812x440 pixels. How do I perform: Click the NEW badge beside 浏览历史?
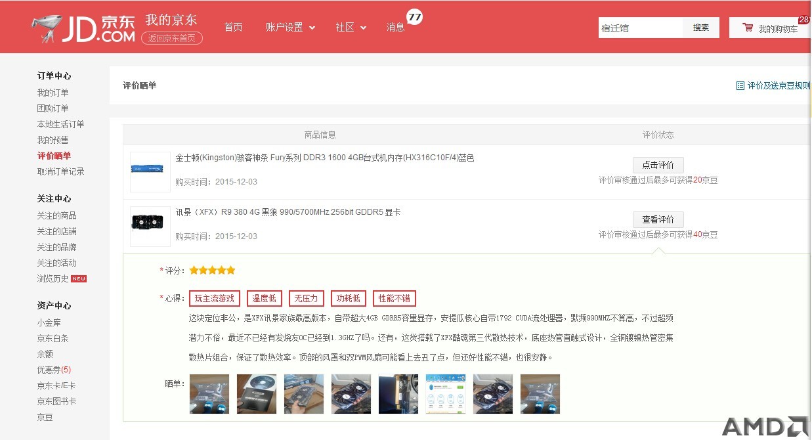click(79, 278)
